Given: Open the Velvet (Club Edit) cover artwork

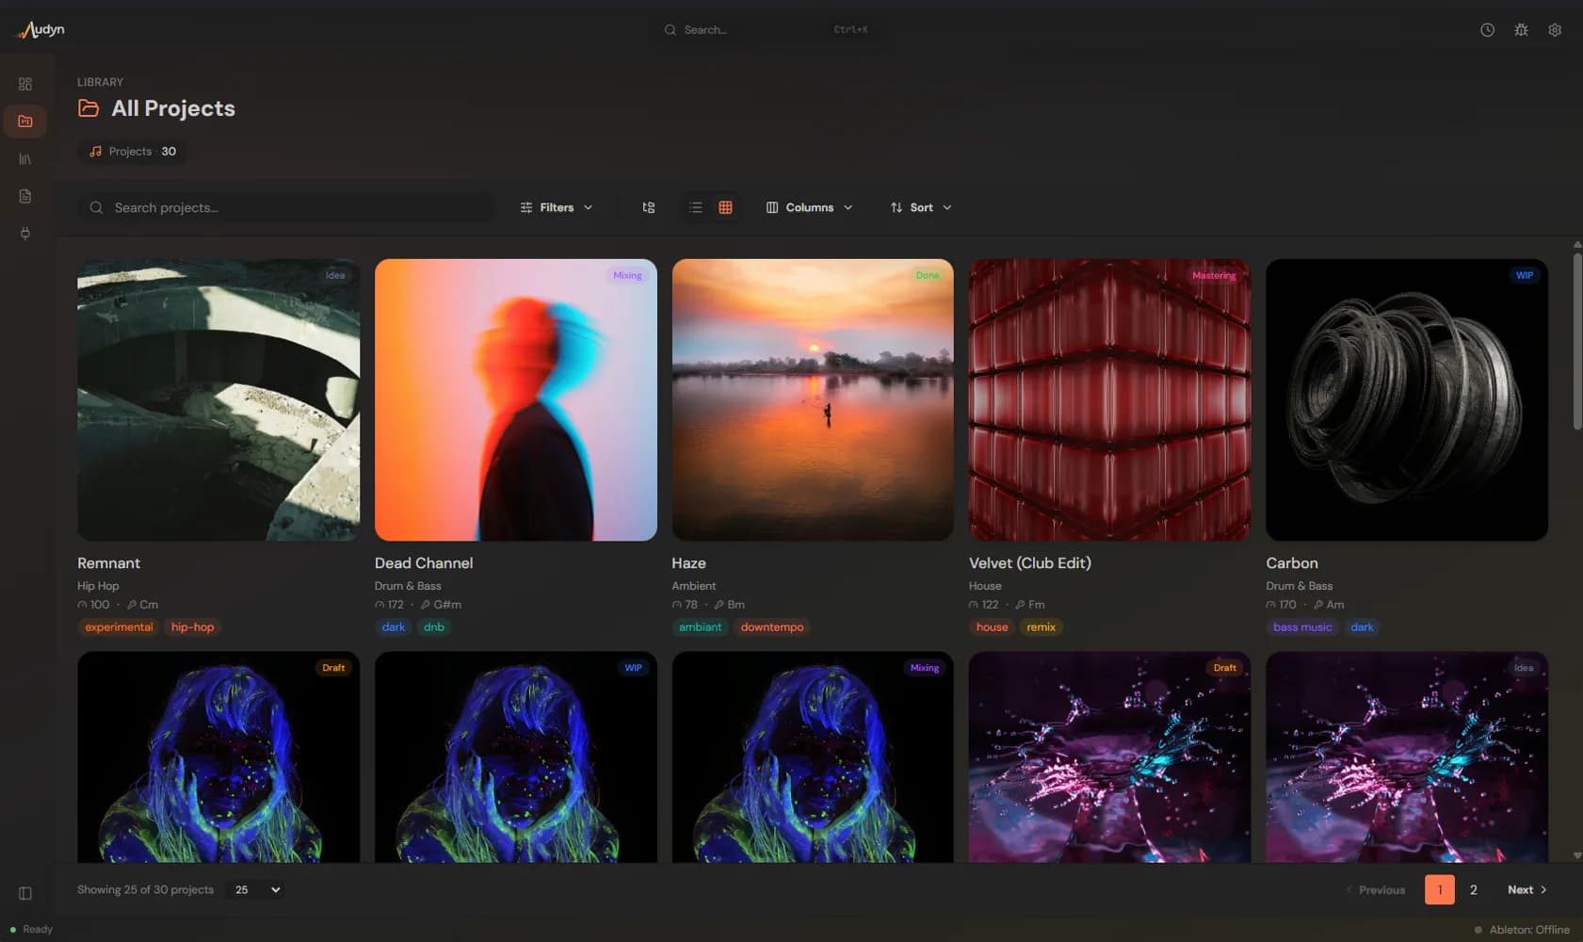Looking at the screenshot, I should pos(1110,400).
